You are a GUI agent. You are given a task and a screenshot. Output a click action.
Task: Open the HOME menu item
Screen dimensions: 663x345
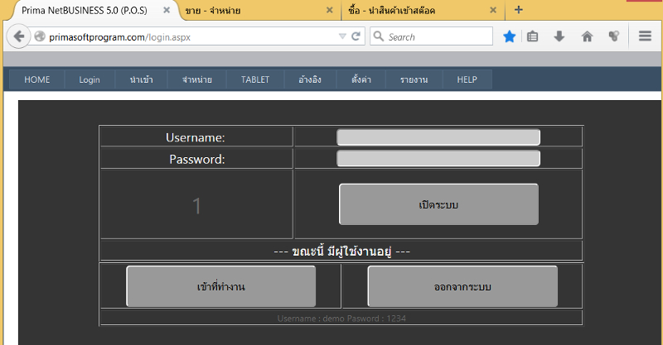coord(36,79)
